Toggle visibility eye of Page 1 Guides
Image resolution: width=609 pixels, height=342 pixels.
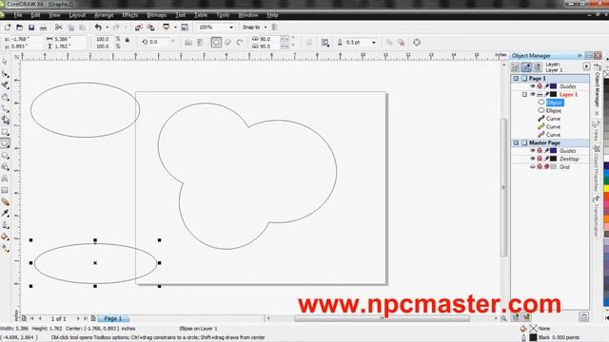click(x=533, y=86)
